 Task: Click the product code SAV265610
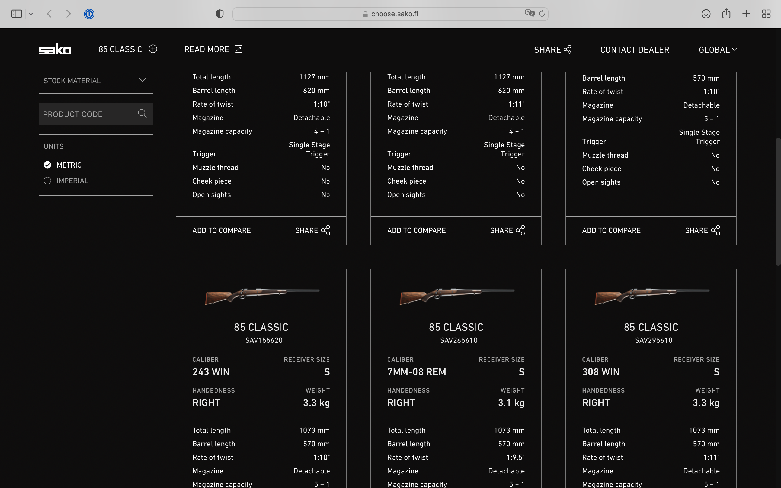(459, 340)
